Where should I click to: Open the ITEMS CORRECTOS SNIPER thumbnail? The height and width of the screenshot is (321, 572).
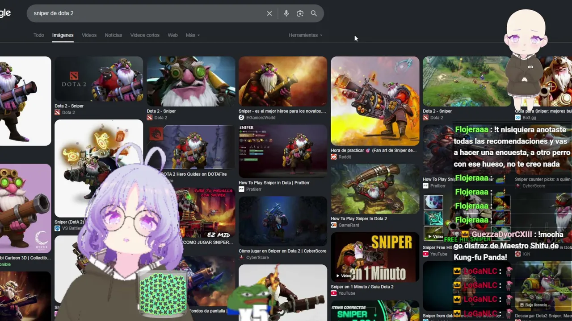click(375, 311)
